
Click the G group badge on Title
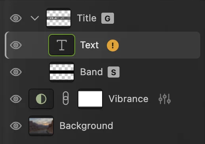point(108,18)
